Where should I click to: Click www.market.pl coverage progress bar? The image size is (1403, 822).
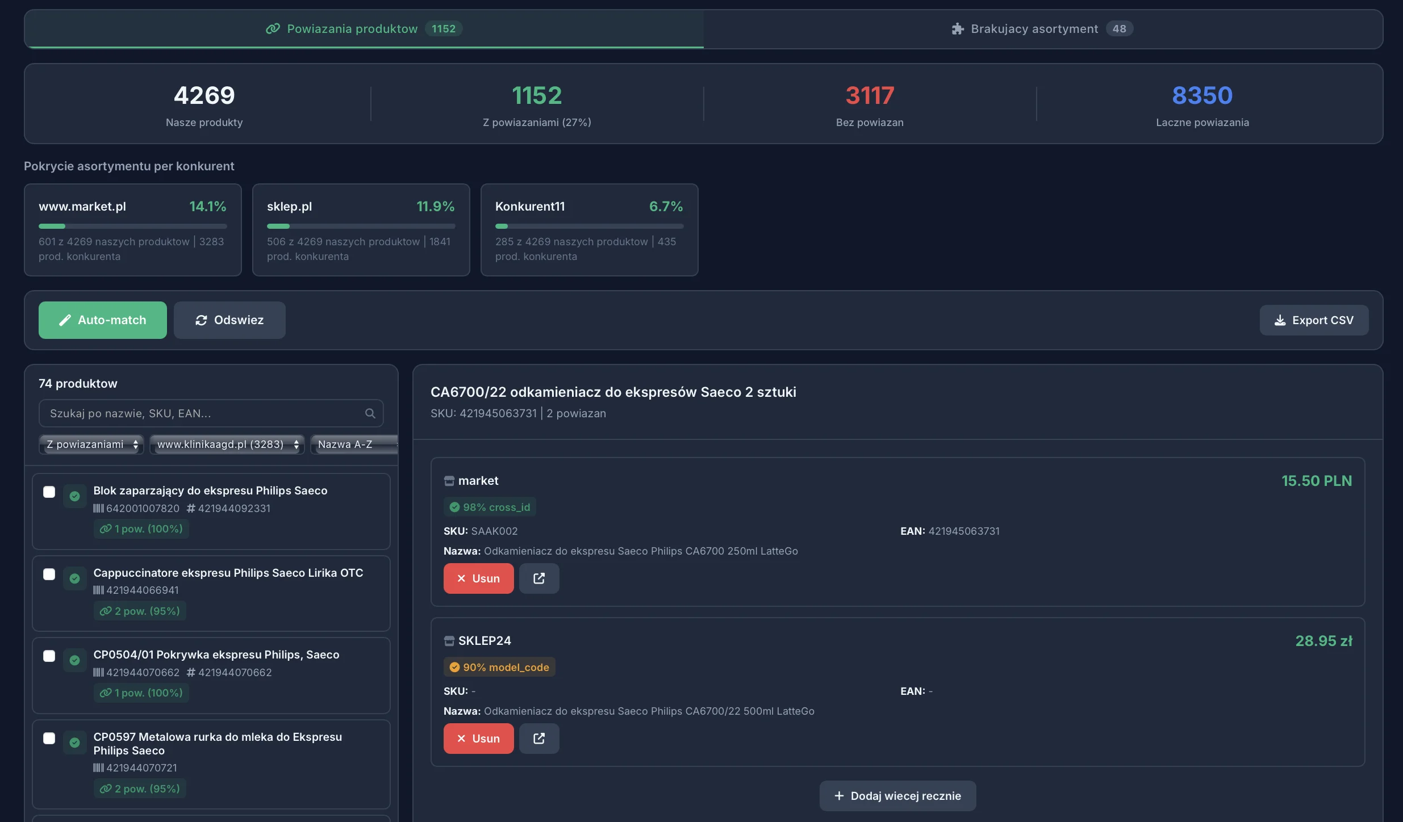pyautogui.click(x=132, y=226)
